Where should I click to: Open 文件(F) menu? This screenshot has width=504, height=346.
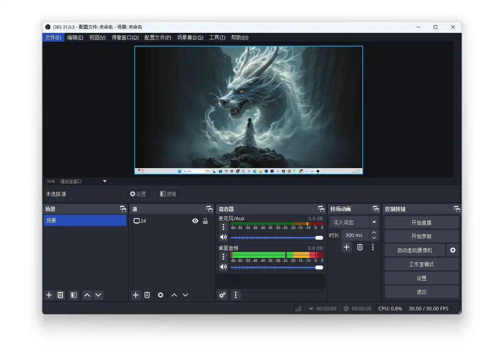point(53,37)
